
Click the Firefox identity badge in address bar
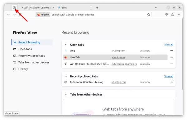43,15
